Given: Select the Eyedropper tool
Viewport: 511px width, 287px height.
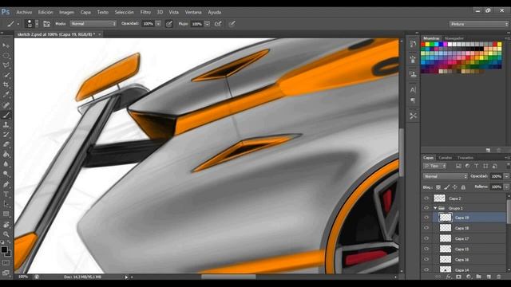Looking at the screenshot, I should point(6,95).
